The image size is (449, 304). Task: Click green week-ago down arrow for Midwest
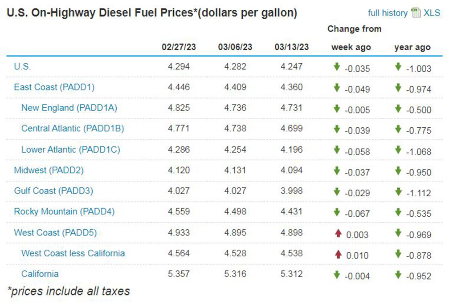pos(337,170)
